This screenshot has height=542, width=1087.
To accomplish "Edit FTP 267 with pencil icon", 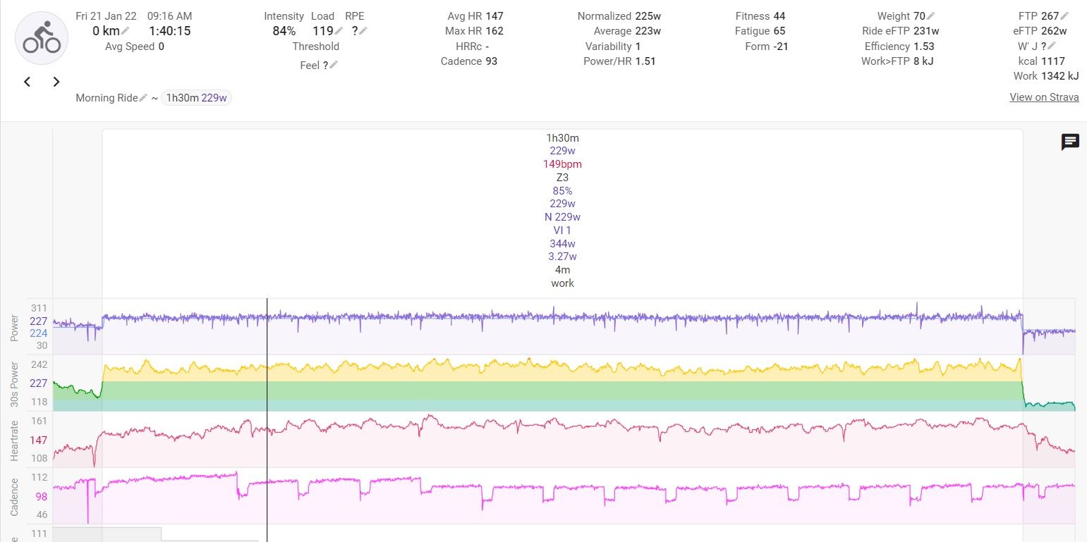I will pyautogui.click(x=1064, y=16).
